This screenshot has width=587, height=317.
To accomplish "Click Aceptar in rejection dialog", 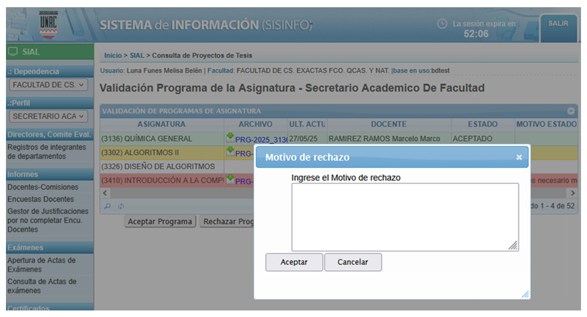I will click(293, 262).
